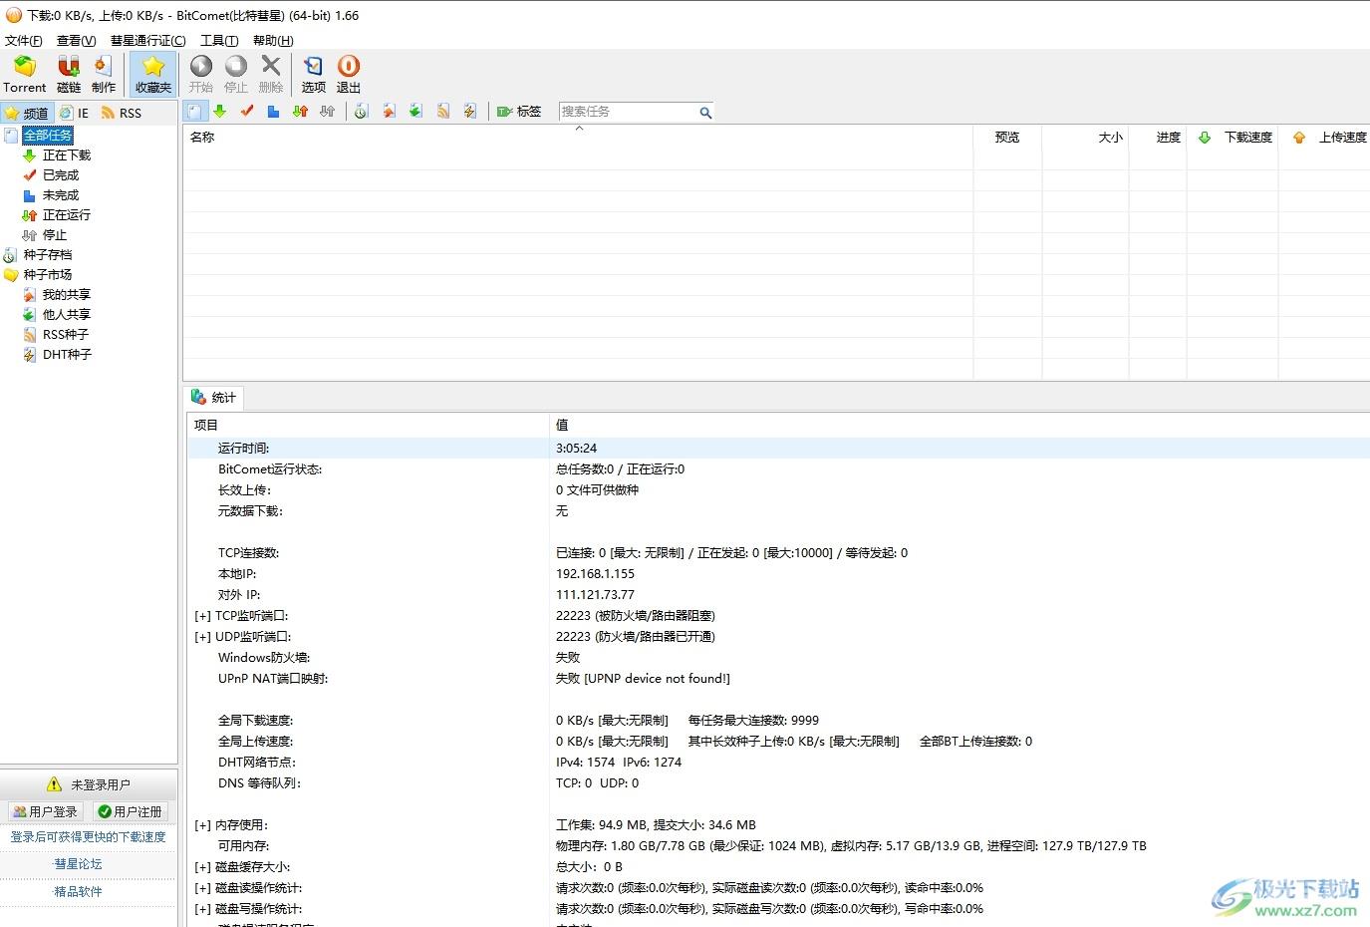Select RSS种子 in the sidebar tree
This screenshot has height=927, width=1370.
pos(66,335)
